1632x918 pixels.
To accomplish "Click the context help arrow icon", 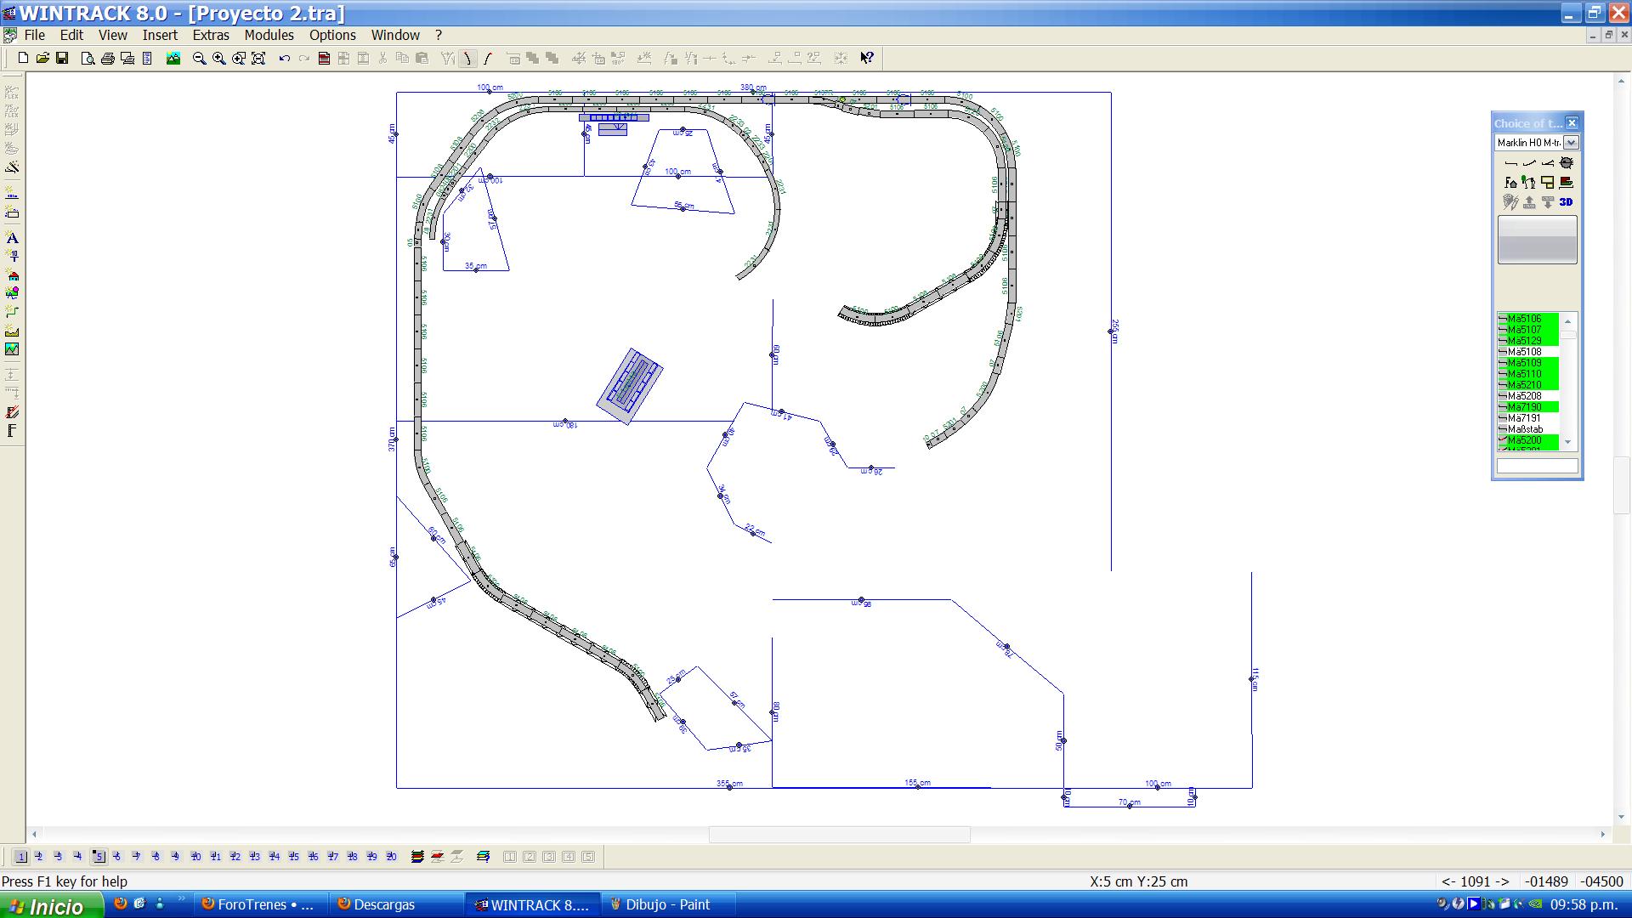I will pos(867,59).
